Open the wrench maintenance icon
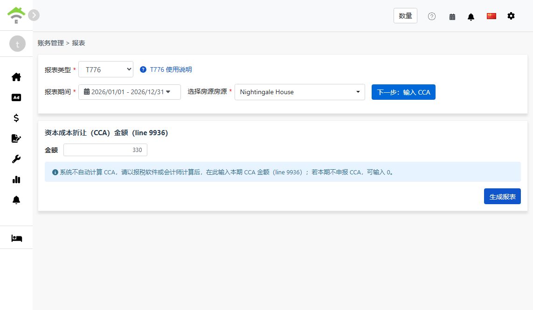Screen dimensions: 533x310 [x=16, y=159]
